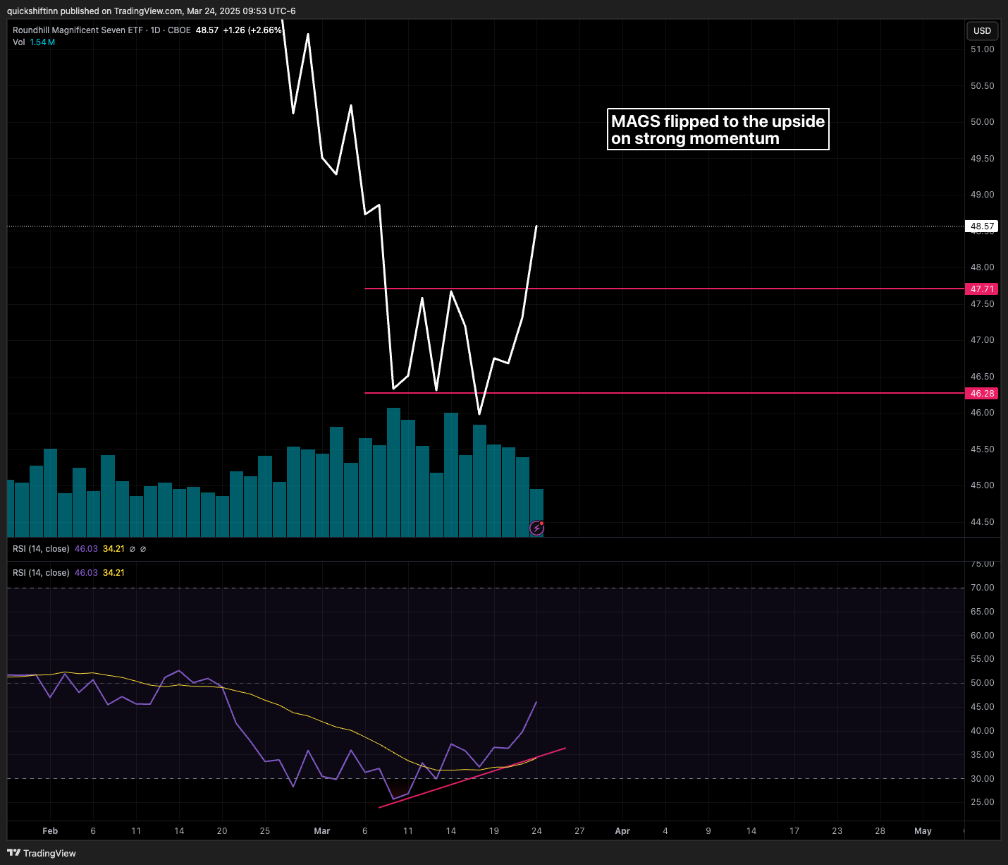The height and width of the screenshot is (865, 1008).
Task: Click the 51.00 price scale value
Action: [982, 49]
